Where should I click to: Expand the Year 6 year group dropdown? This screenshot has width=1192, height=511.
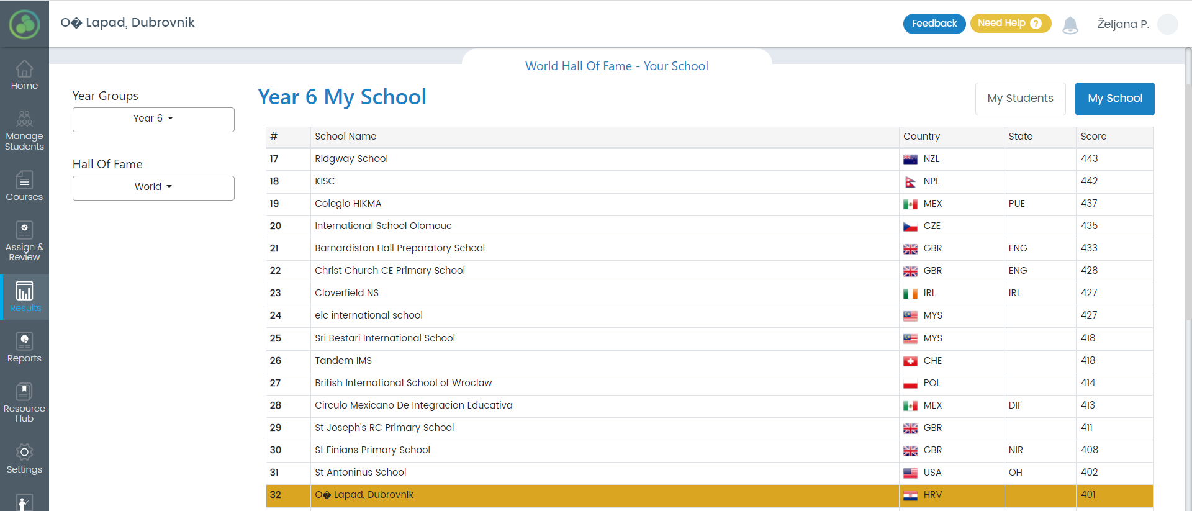click(153, 119)
